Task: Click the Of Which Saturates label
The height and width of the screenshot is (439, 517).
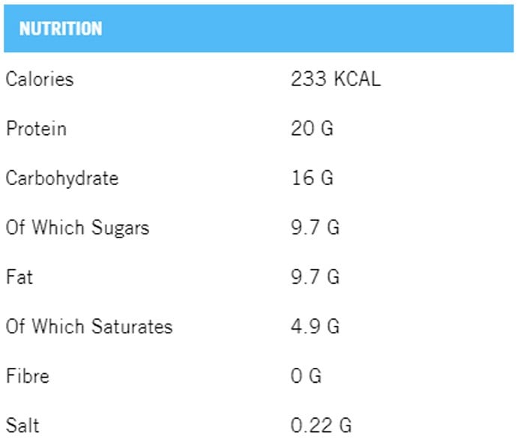Action: (88, 327)
